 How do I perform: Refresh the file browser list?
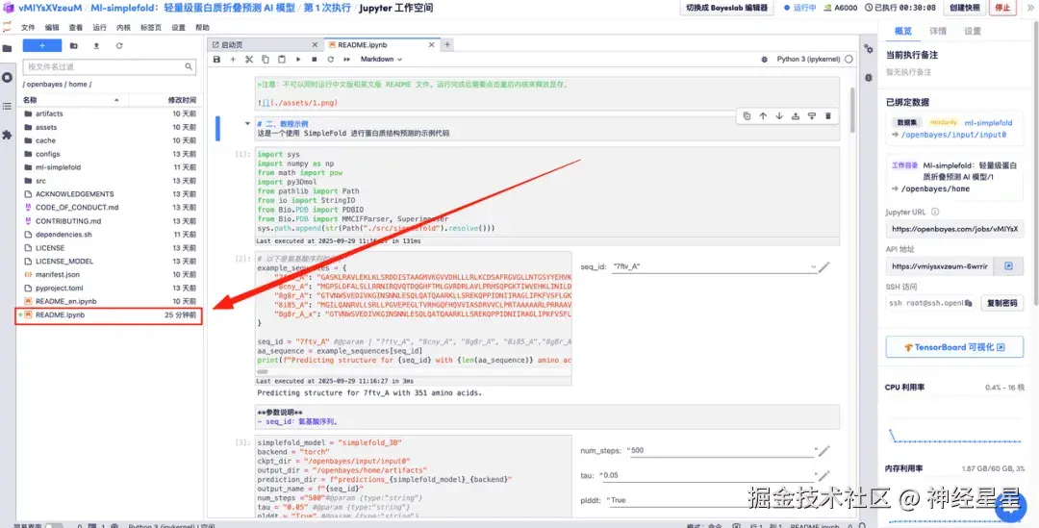pos(119,46)
